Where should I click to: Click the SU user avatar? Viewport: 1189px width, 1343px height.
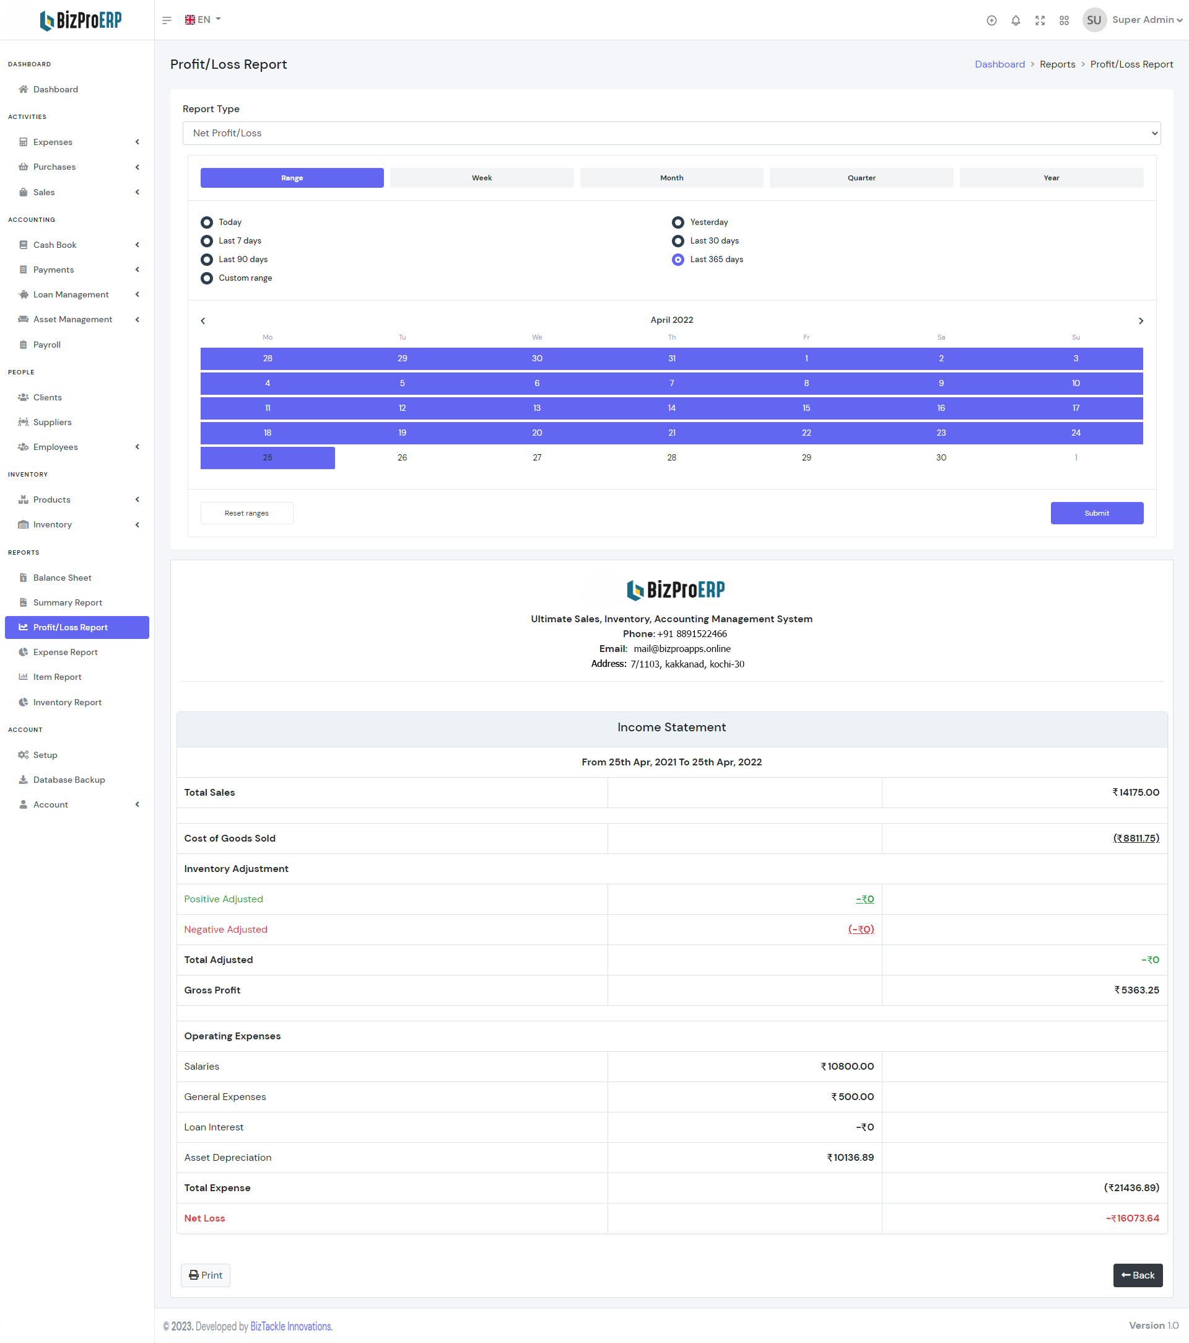pyautogui.click(x=1094, y=20)
